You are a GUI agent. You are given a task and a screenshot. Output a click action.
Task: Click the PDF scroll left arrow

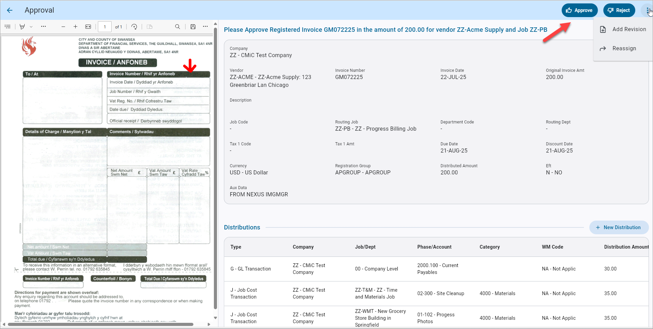[4, 324]
